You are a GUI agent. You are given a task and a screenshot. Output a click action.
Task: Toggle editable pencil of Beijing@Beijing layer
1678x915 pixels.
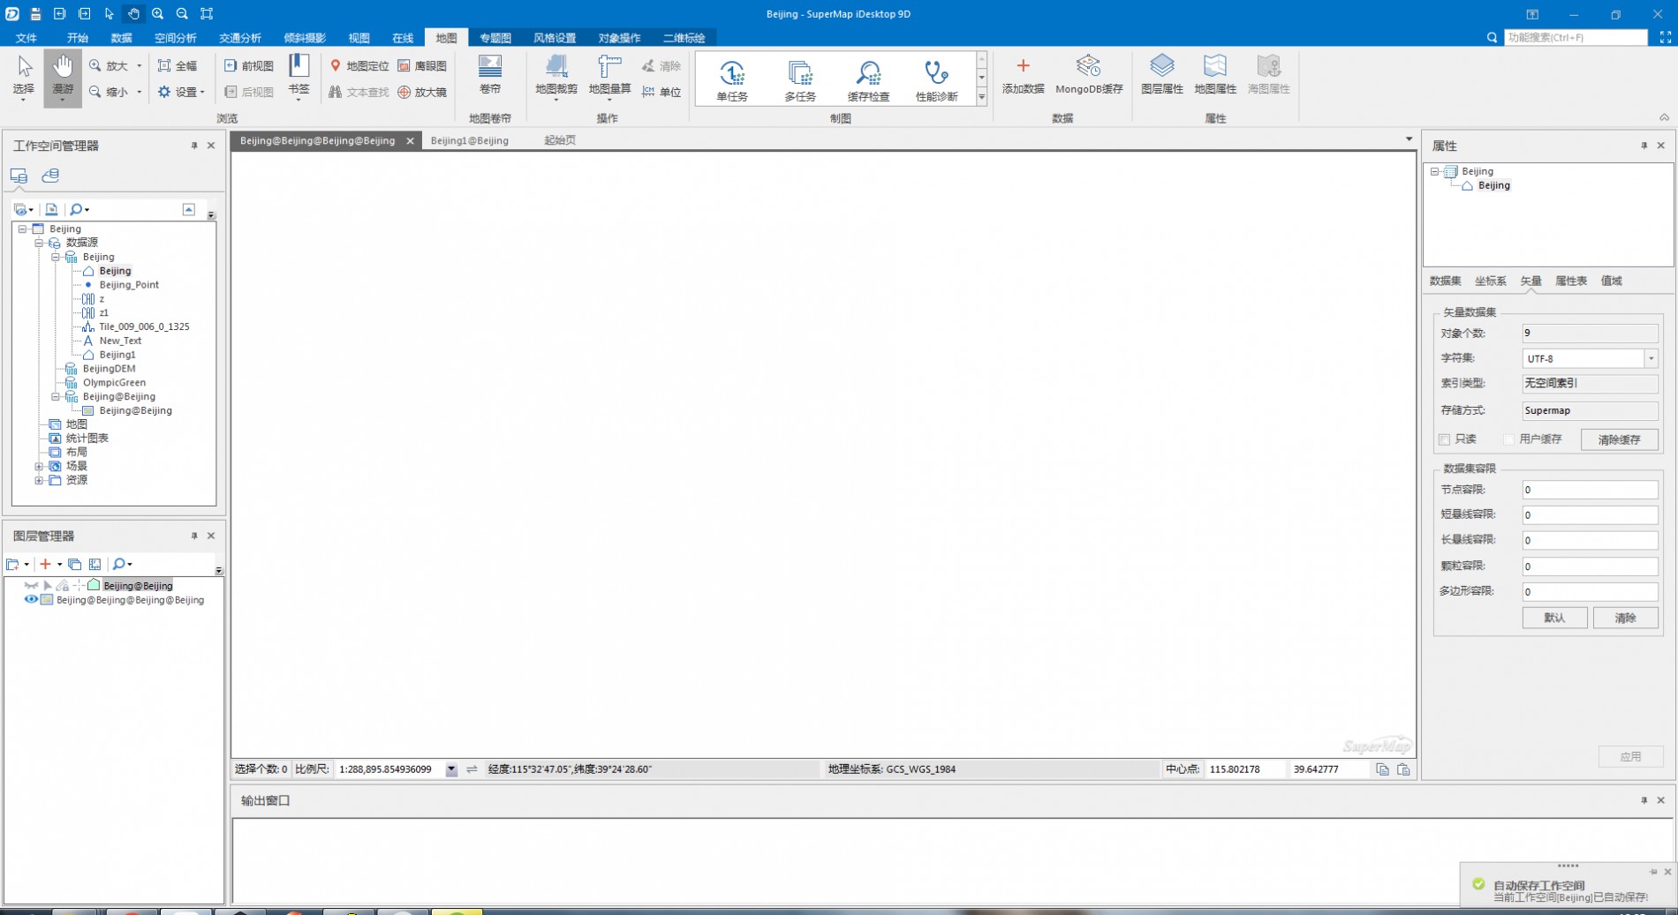(63, 586)
